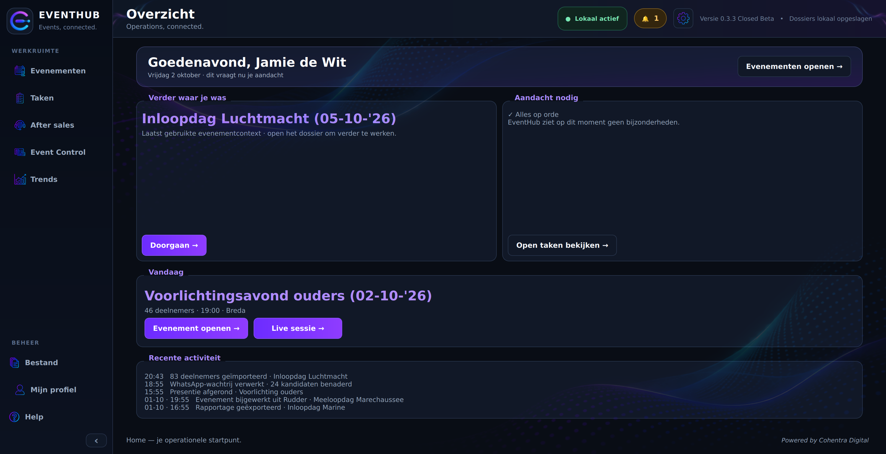Click Open taken bekijken button

tap(562, 245)
